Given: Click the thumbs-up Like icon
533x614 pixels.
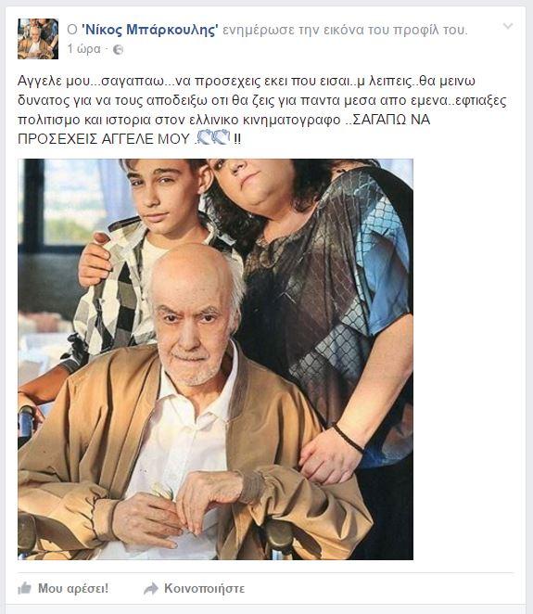Looking at the screenshot, I should point(24,588).
